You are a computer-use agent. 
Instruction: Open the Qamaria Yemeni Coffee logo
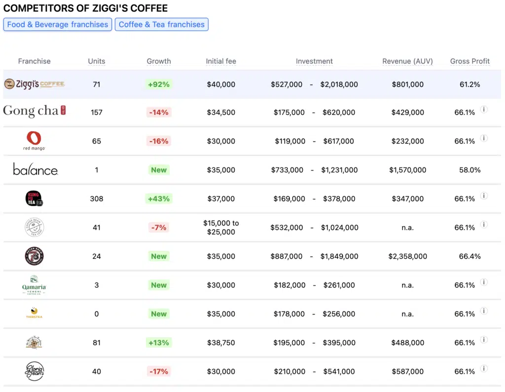click(x=35, y=285)
